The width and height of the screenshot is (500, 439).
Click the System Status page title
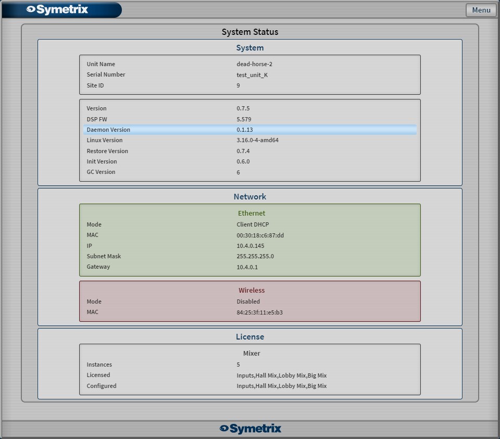(x=249, y=32)
